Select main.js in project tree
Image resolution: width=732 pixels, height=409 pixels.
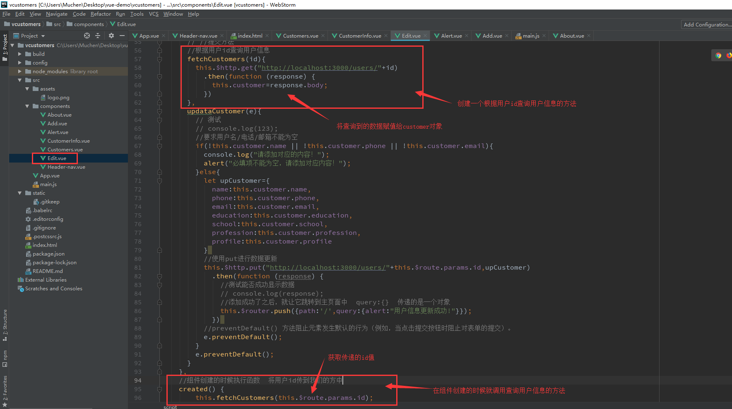point(48,184)
